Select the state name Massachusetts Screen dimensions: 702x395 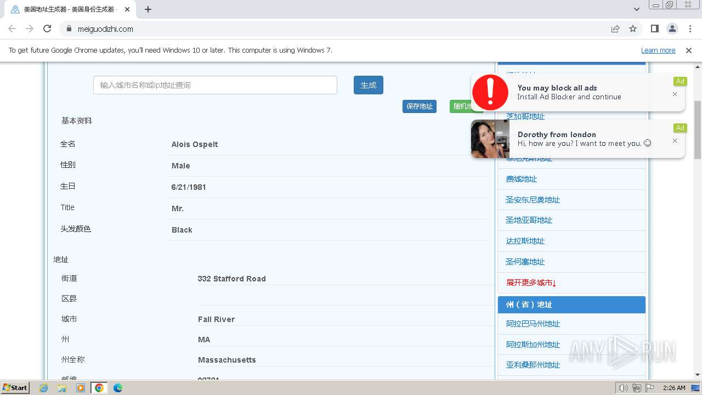[227, 360]
